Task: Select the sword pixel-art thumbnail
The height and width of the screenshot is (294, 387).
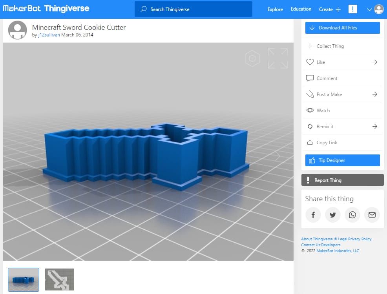Action: coord(59,279)
